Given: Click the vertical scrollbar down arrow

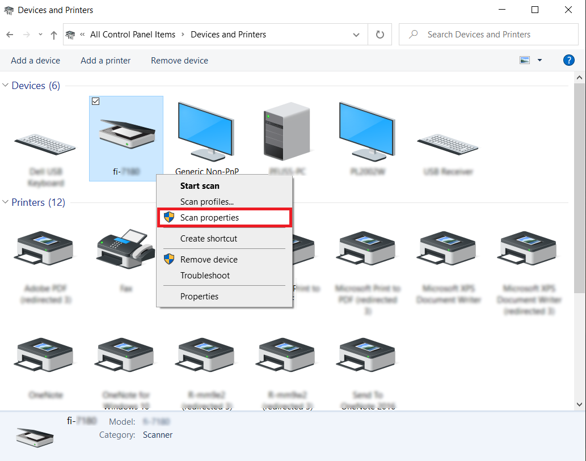Looking at the screenshot, I should coord(579,404).
